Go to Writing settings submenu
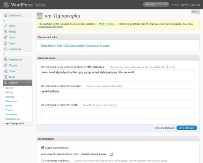 (x=9, y=92)
